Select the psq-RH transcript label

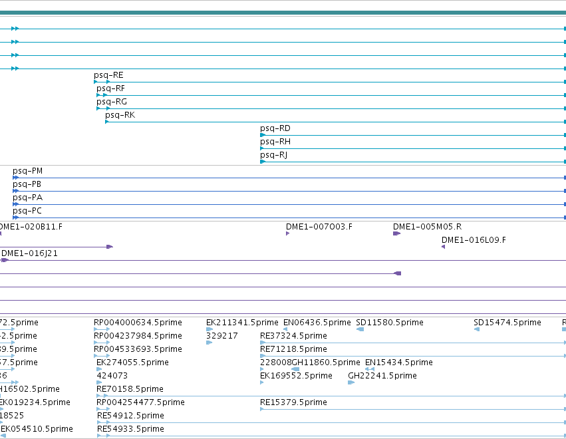tap(275, 142)
